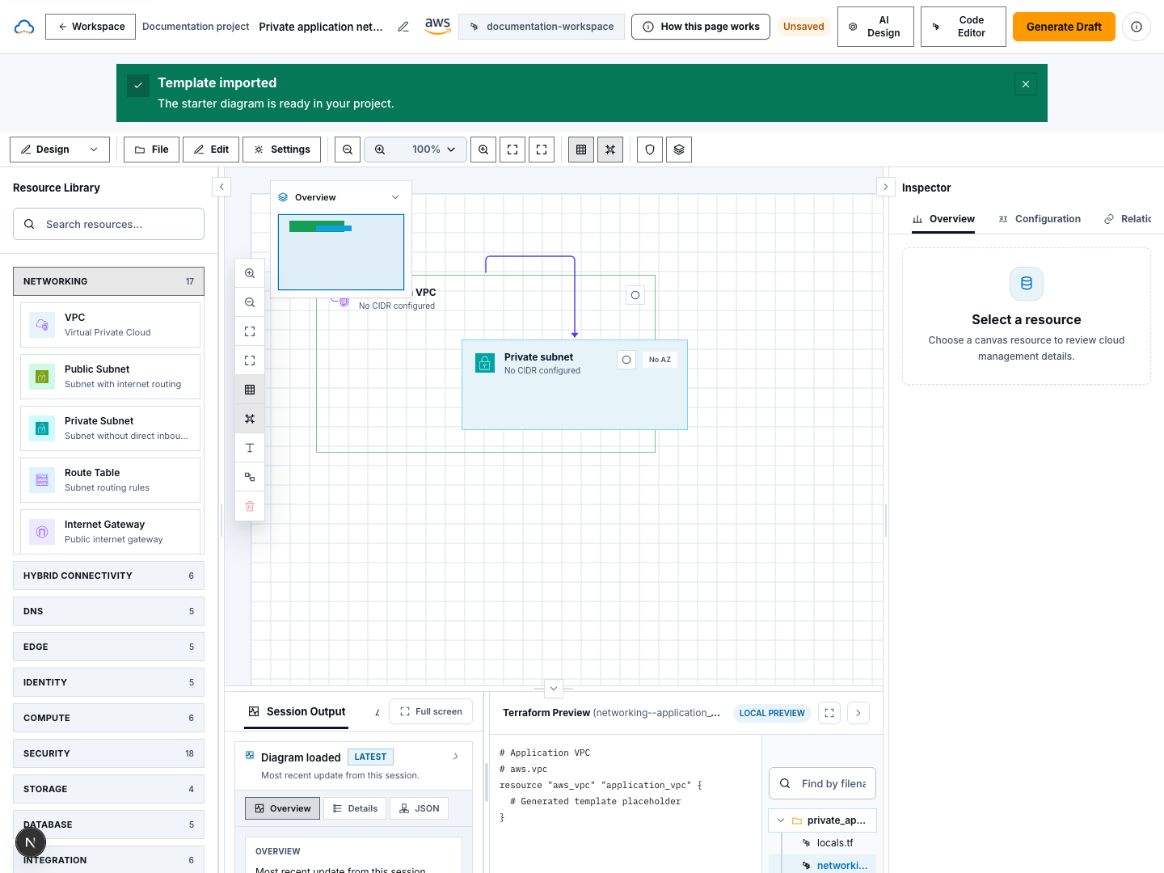Click the magnifier icon in Search resources

[29, 224]
